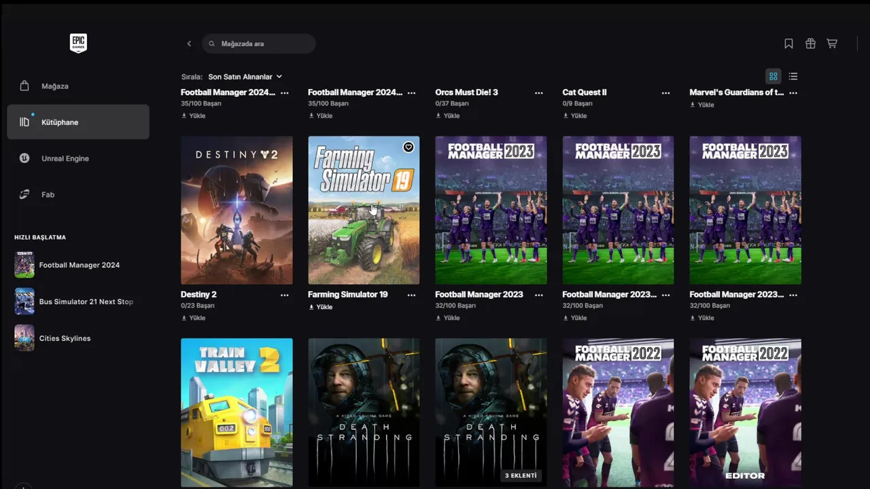Click the Unreal Engine logo icon
This screenshot has height=489, width=870.
24,158
